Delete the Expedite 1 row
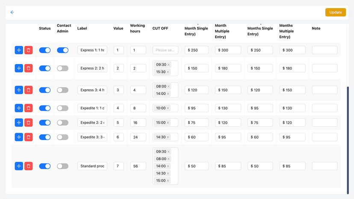The width and height of the screenshot is (354, 199). tap(29, 108)
